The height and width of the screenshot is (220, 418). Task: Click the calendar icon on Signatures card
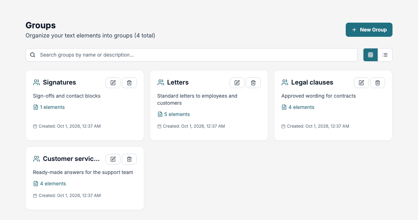click(35, 126)
